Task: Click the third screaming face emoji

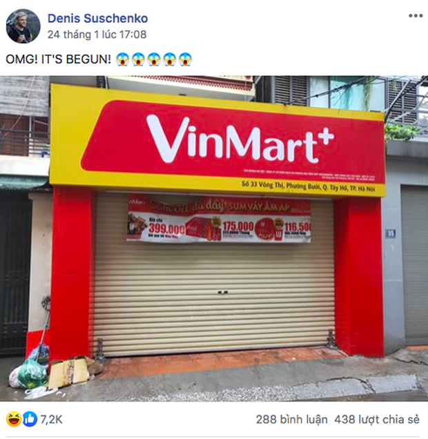Action: 154,59
